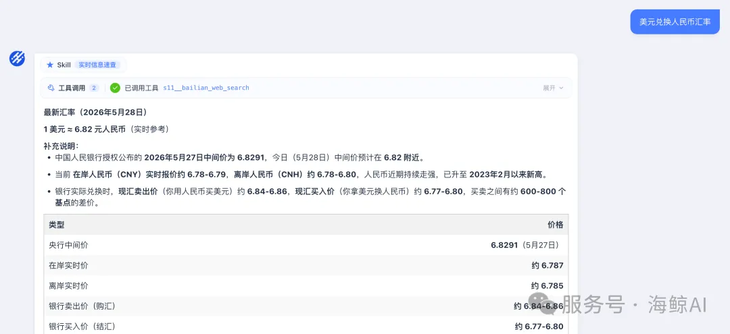
Task: Click the Skill star icon
Action: [50, 65]
